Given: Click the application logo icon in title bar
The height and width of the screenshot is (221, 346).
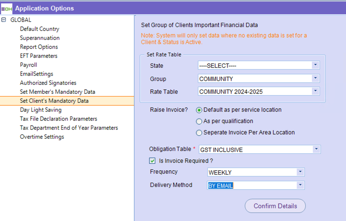Looking at the screenshot, I should pyautogui.click(x=7, y=8).
